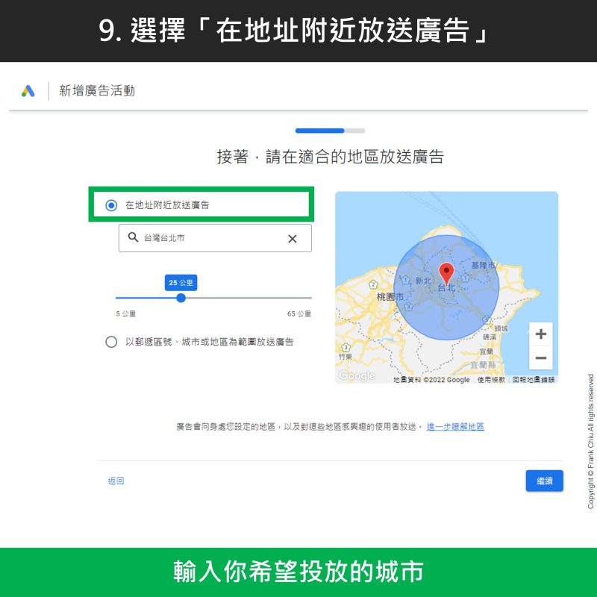Image resolution: width=597 pixels, height=597 pixels.
Task: Click the 新增廣告活動 header title
Action: pyautogui.click(x=97, y=91)
